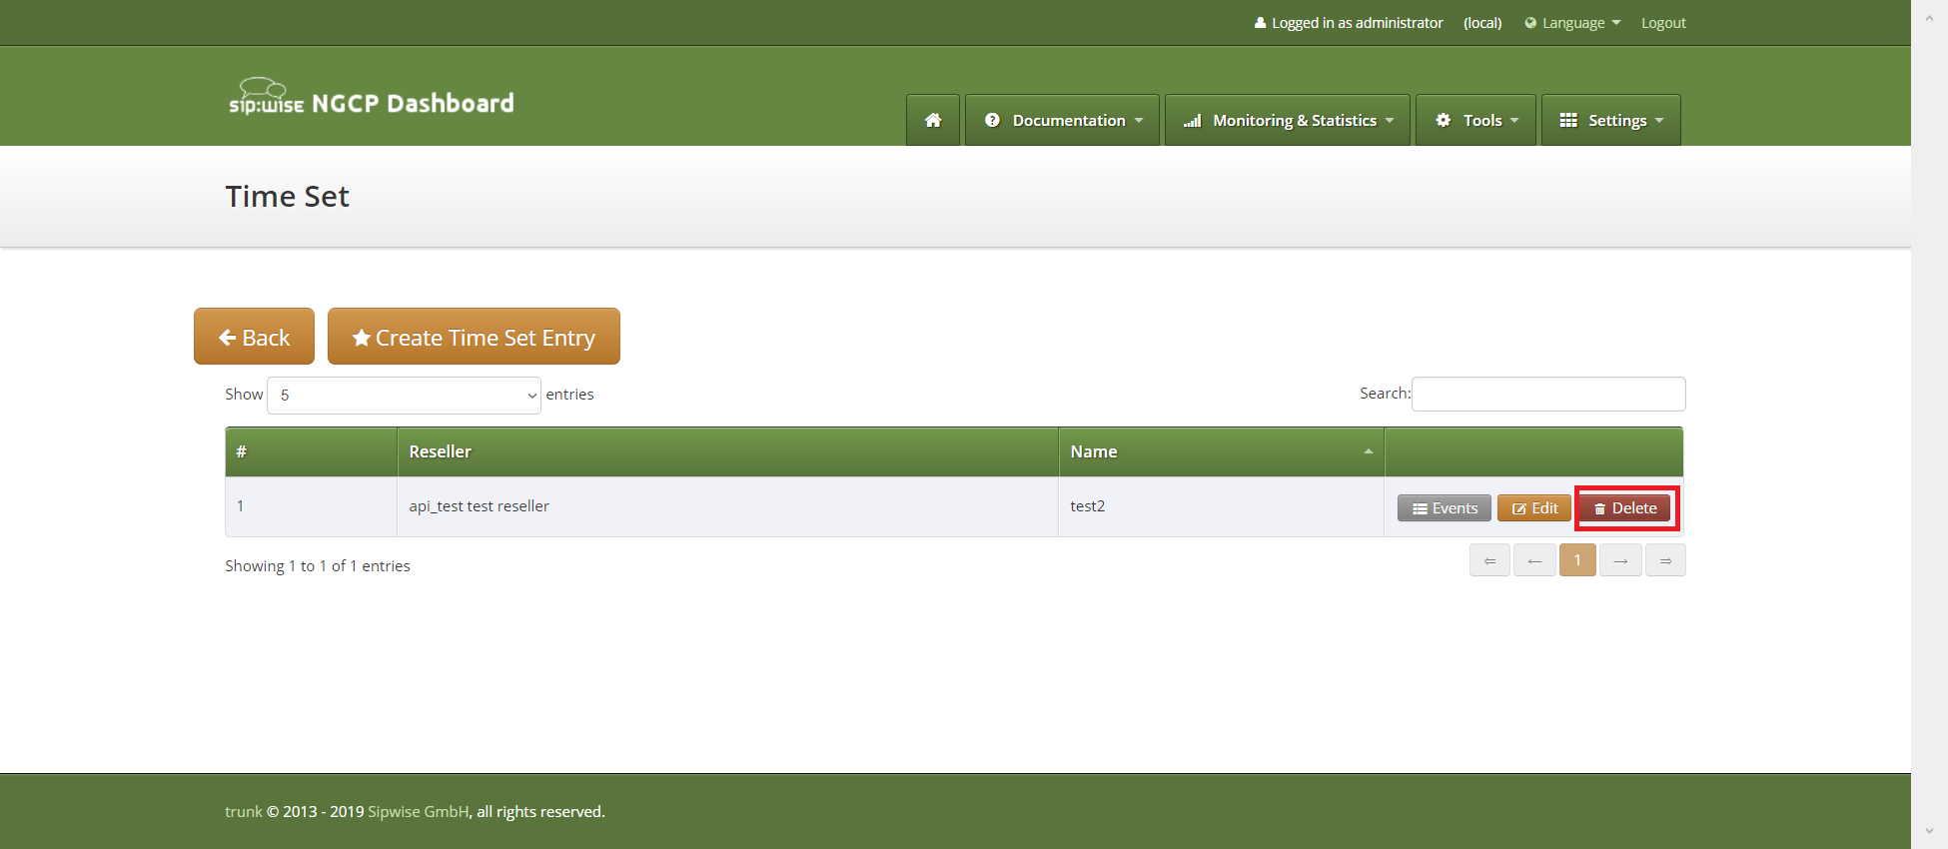
Task: Go to next page with right arrow
Action: 1619,560
